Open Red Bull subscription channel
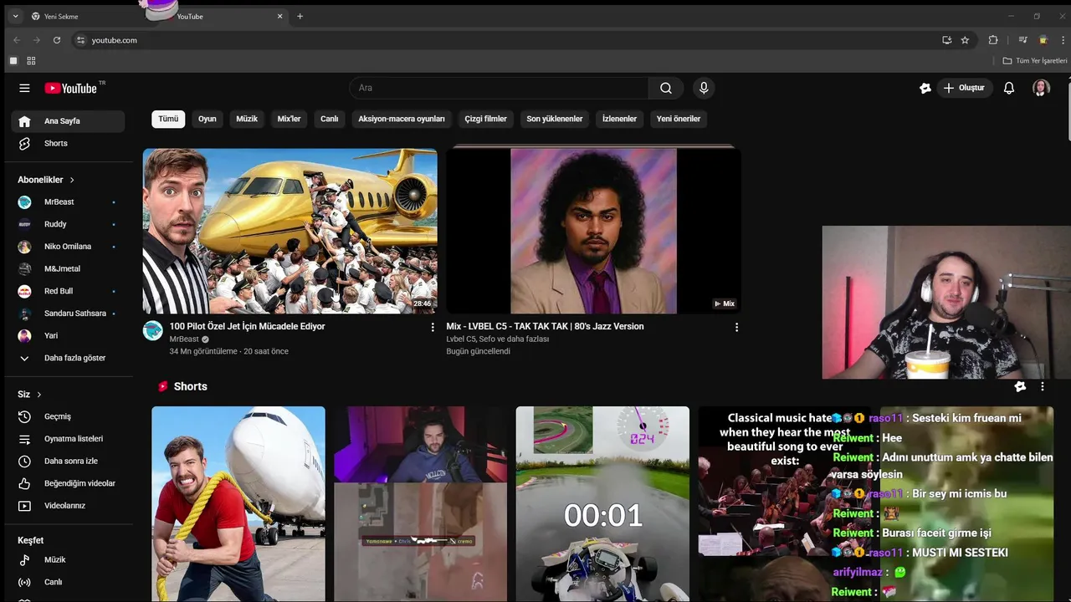This screenshot has width=1071, height=602. click(x=68, y=291)
